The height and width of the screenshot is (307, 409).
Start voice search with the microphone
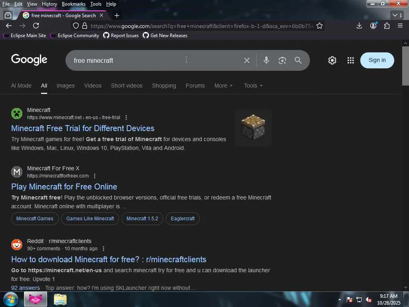[266, 60]
